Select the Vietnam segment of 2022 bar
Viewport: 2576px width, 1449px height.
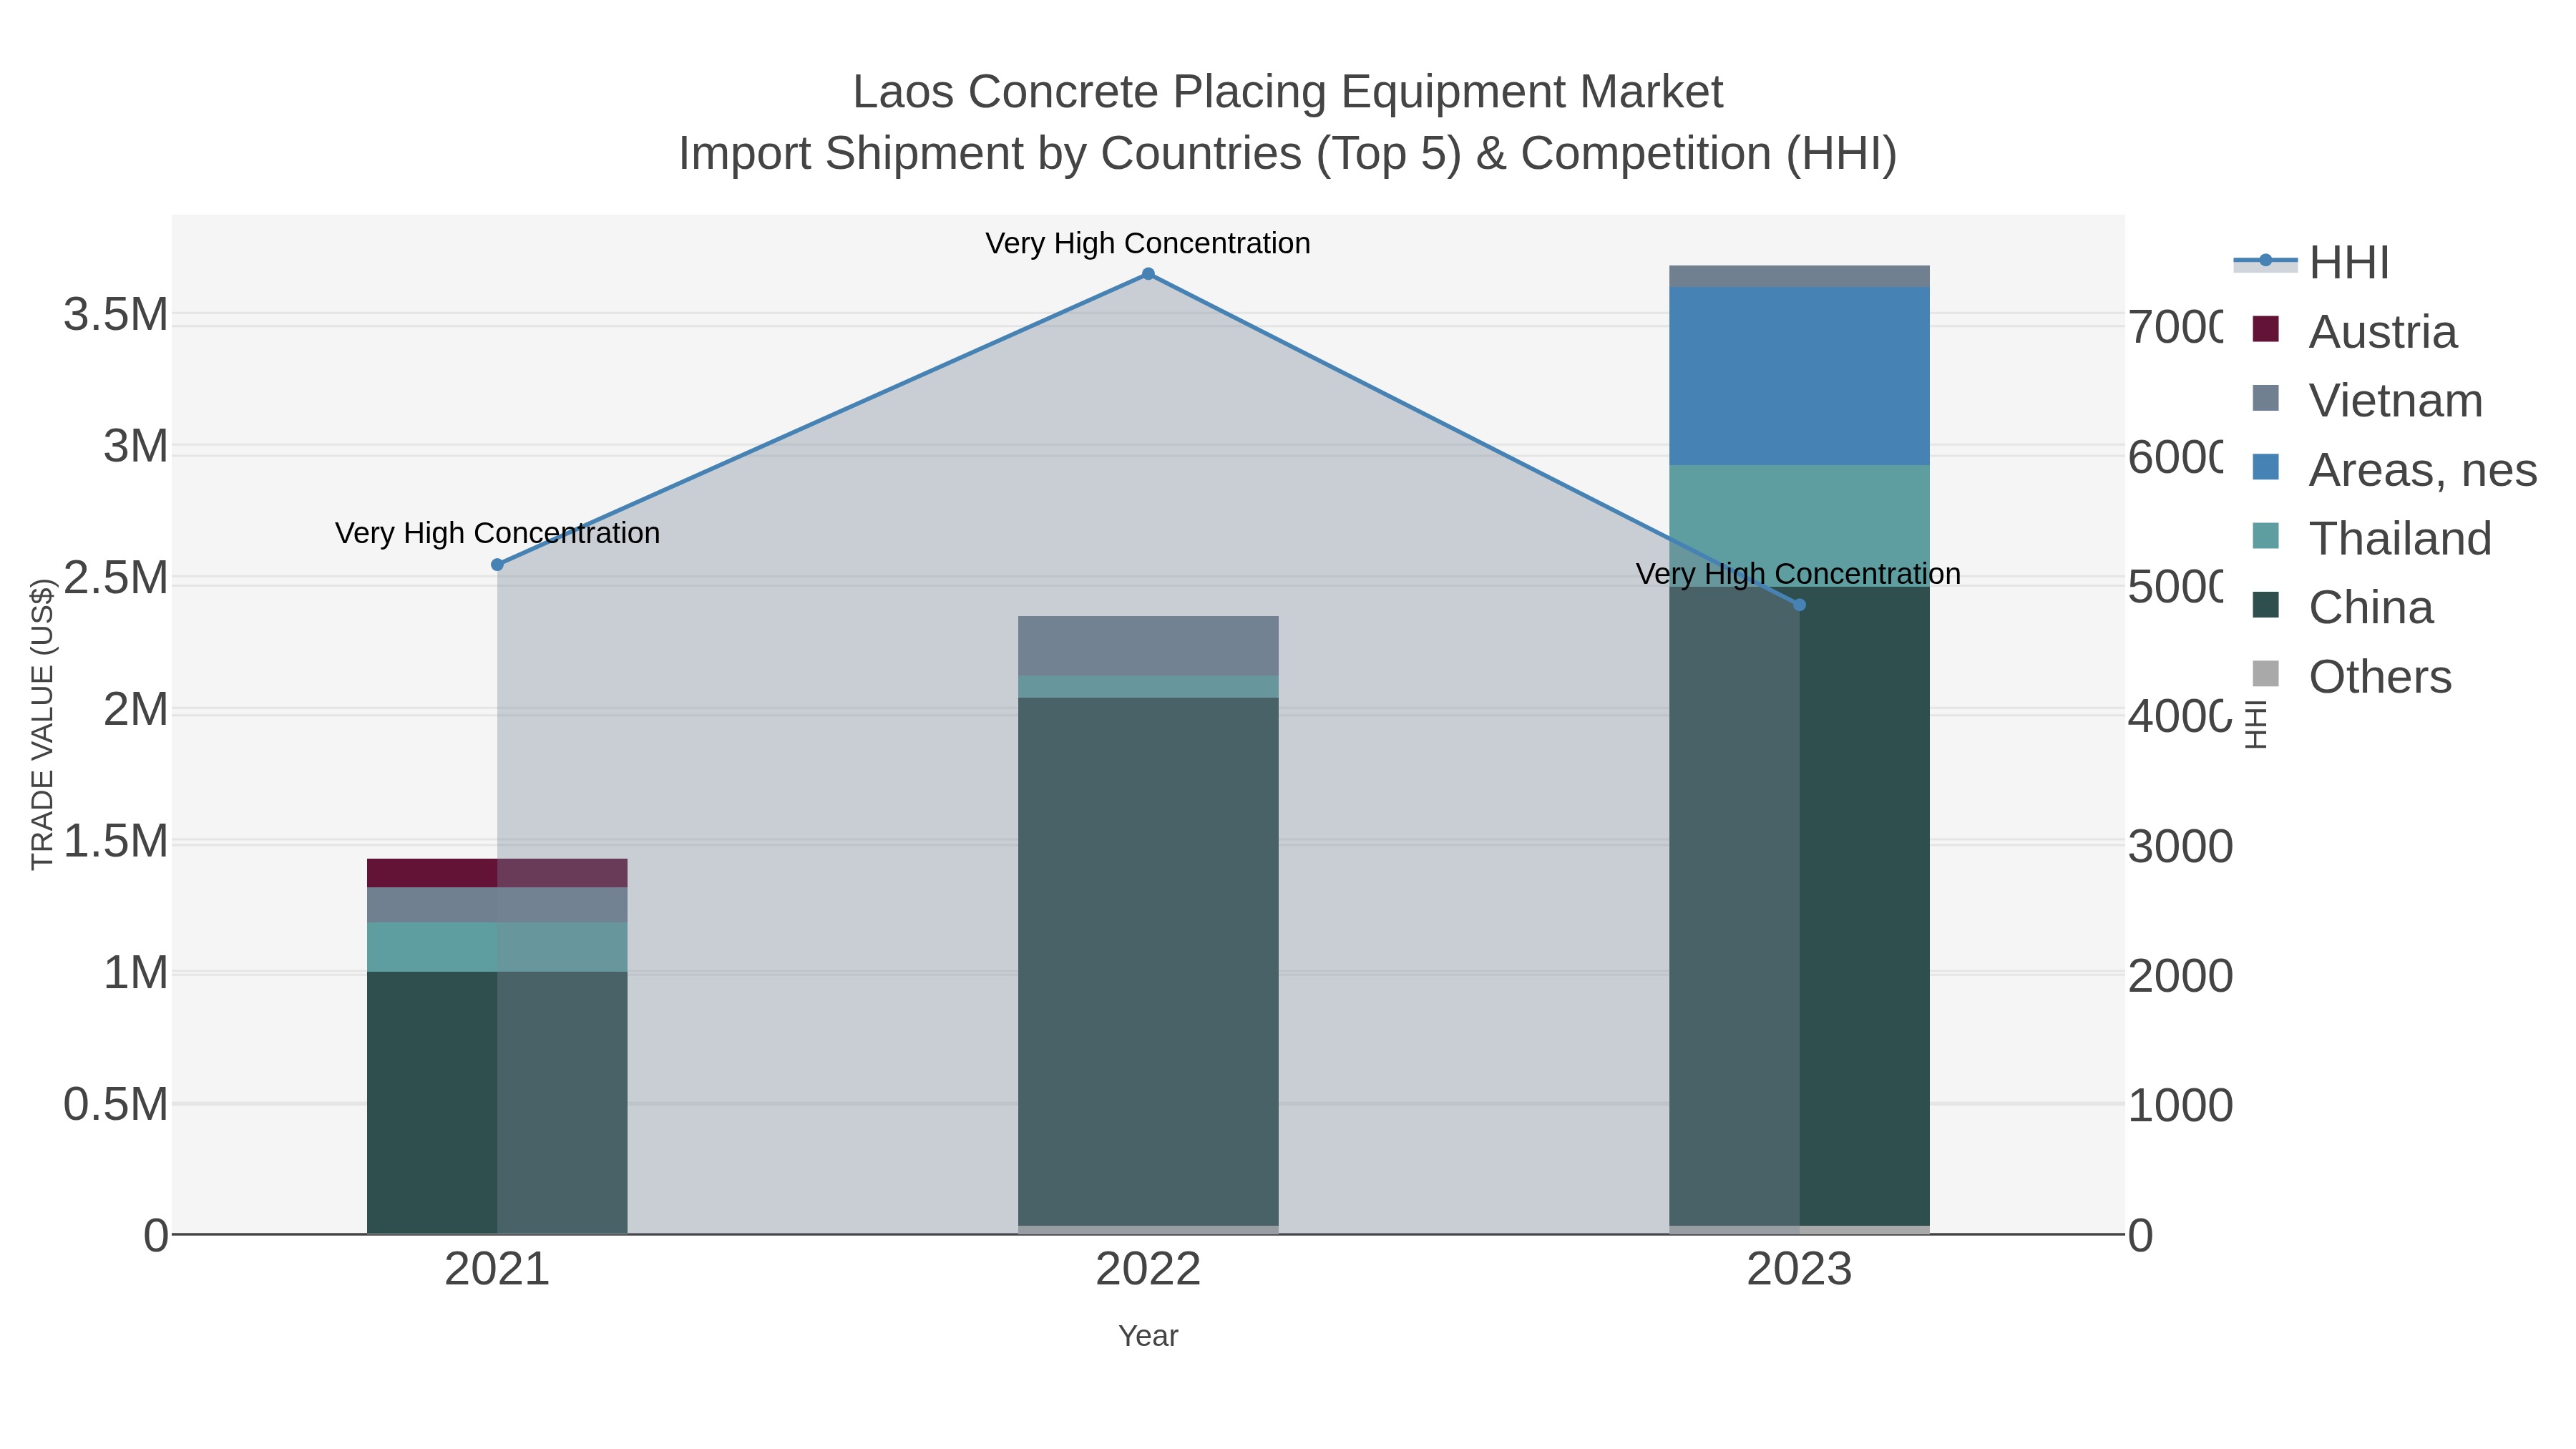tap(1148, 646)
